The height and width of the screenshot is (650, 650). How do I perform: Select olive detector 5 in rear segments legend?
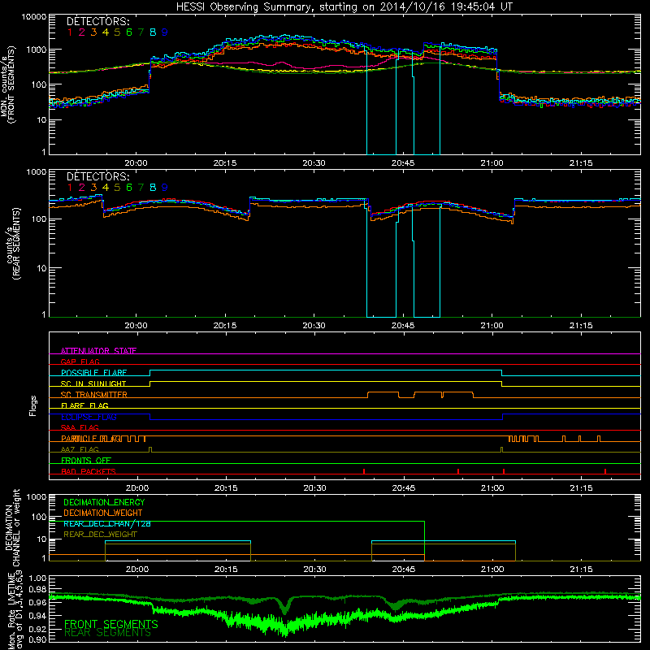117,188
